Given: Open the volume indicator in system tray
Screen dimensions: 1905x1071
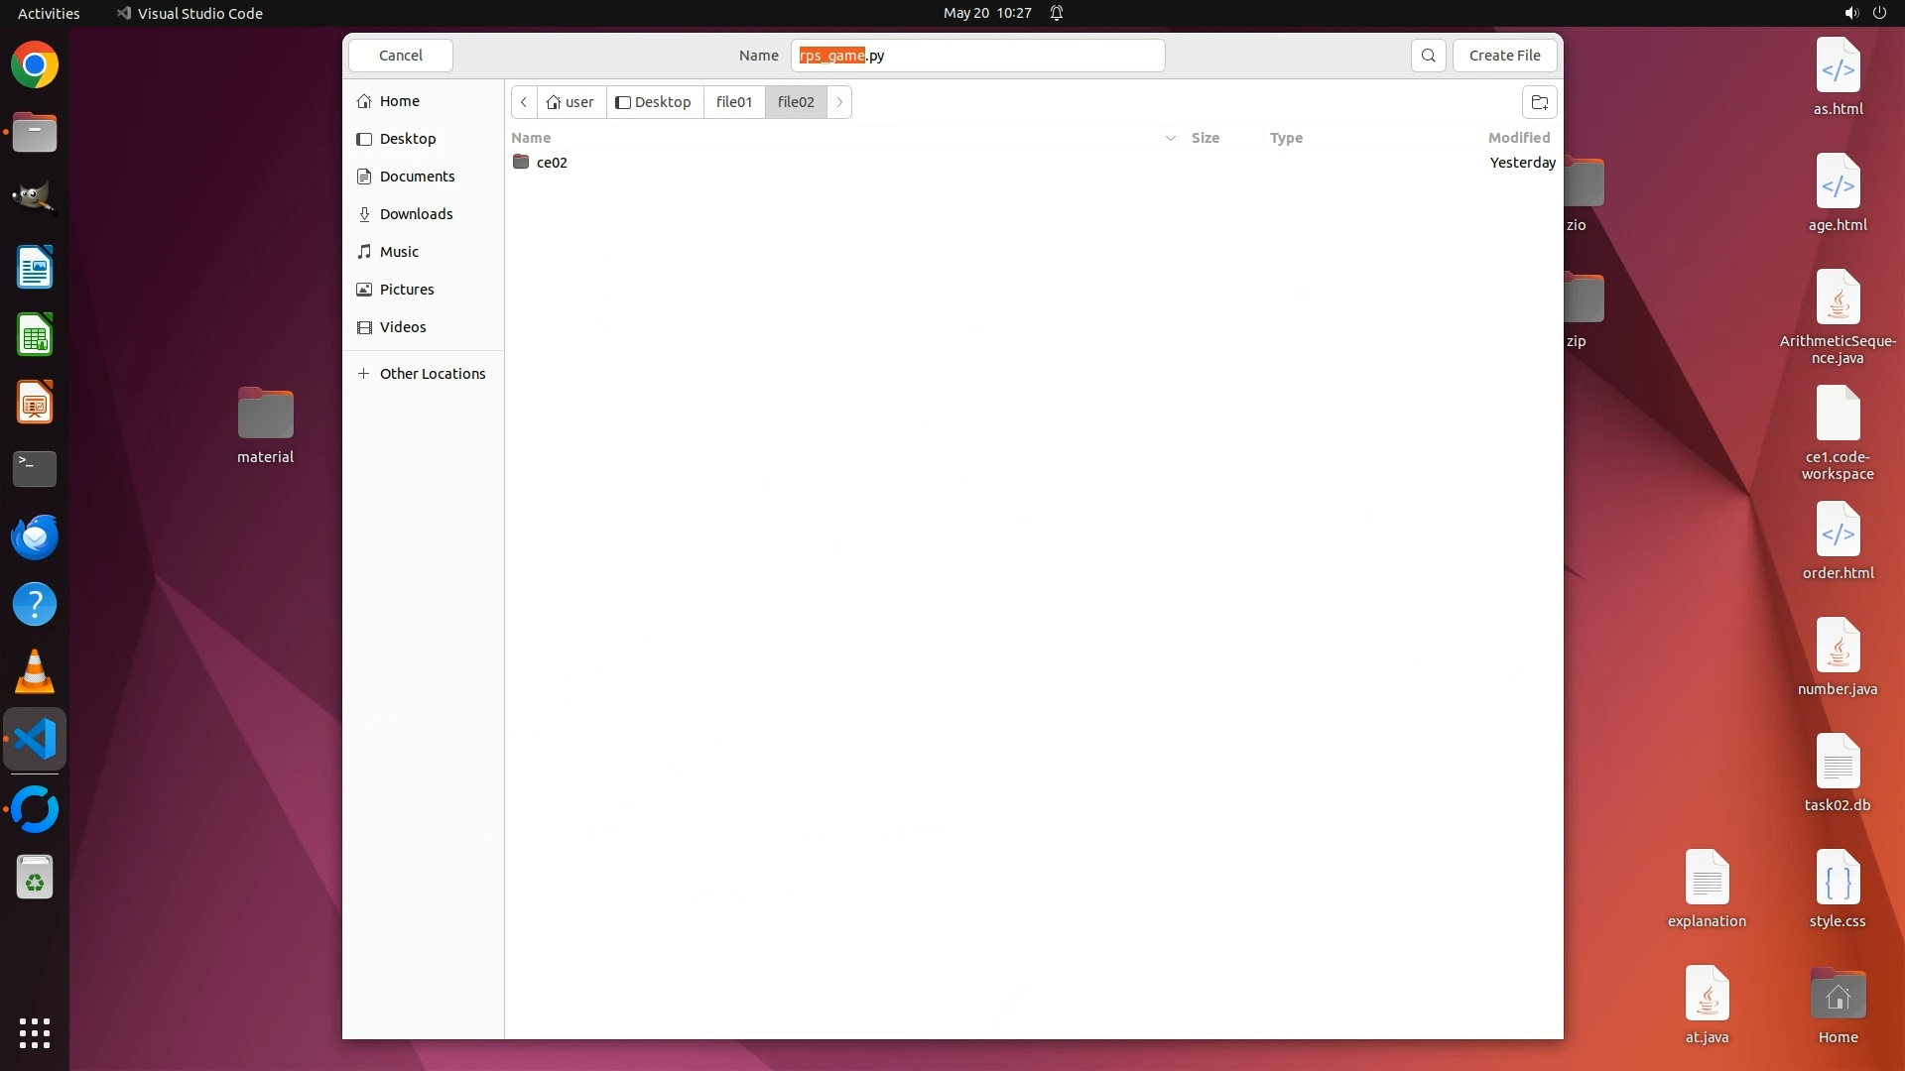Looking at the screenshot, I should pyautogui.click(x=1850, y=13).
